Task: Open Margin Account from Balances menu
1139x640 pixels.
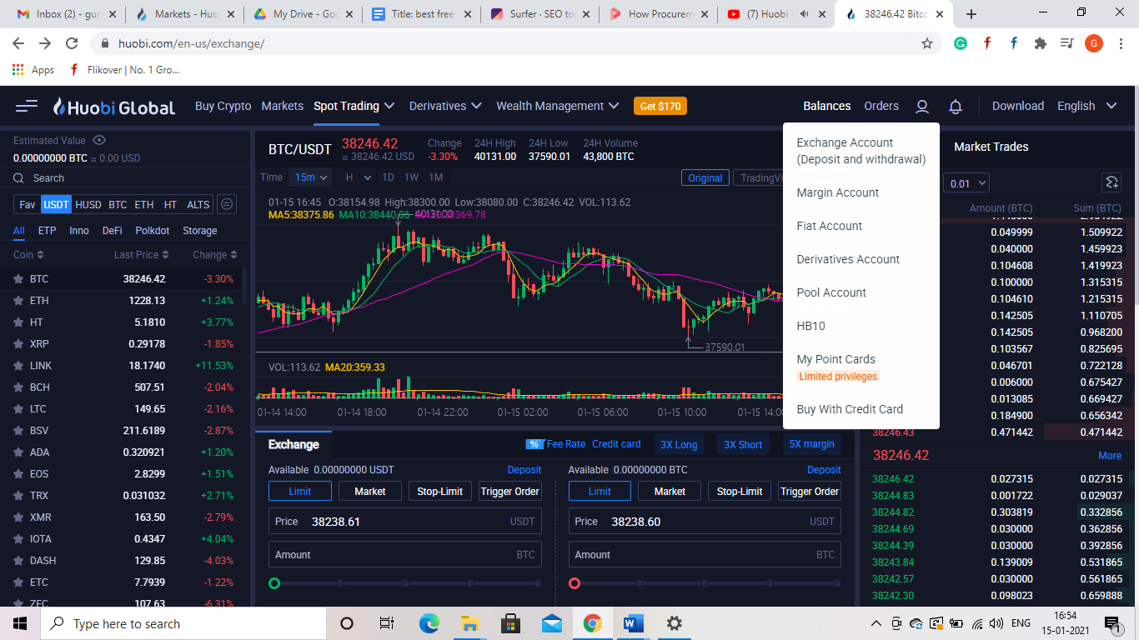Action: tap(838, 192)
